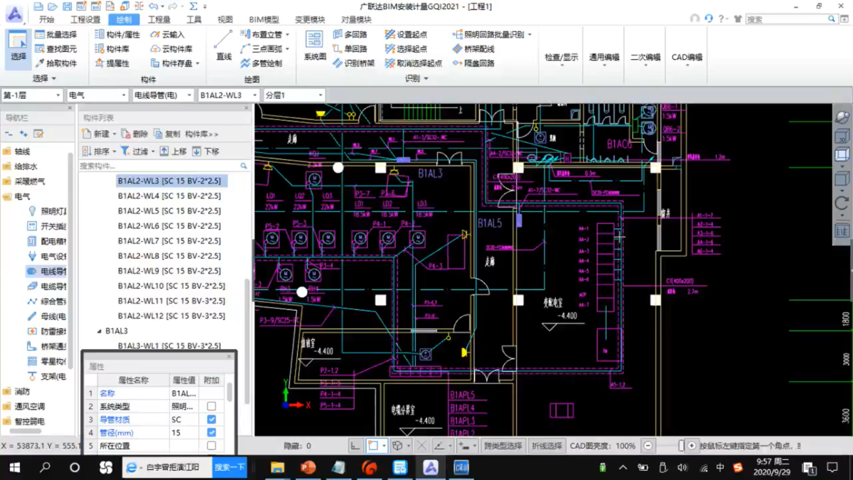Uncheck 管径(mm) additional checkbox
This screenshot has height=480, width=853.
[211, 432]
